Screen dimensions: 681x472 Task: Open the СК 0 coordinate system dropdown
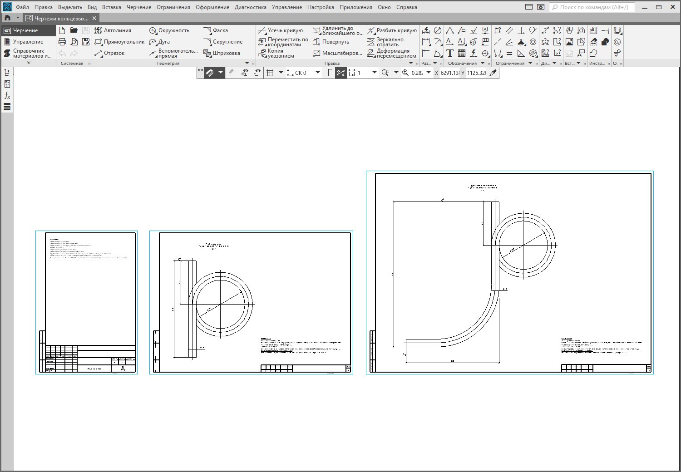point(318,73)
